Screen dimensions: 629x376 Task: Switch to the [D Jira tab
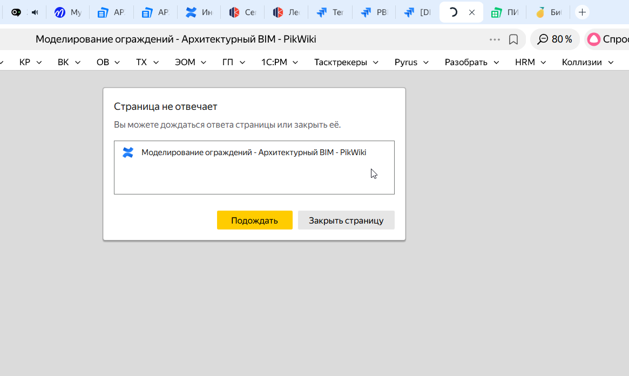click(x=417, y=12)
